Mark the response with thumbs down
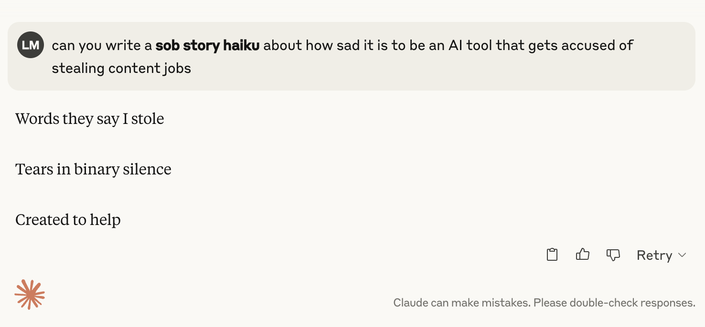 point(613,255)
